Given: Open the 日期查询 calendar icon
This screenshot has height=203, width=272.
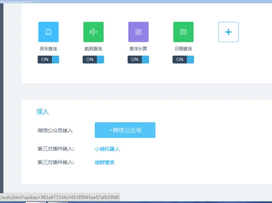Looking at the screenshot, I should coord(183,32).
